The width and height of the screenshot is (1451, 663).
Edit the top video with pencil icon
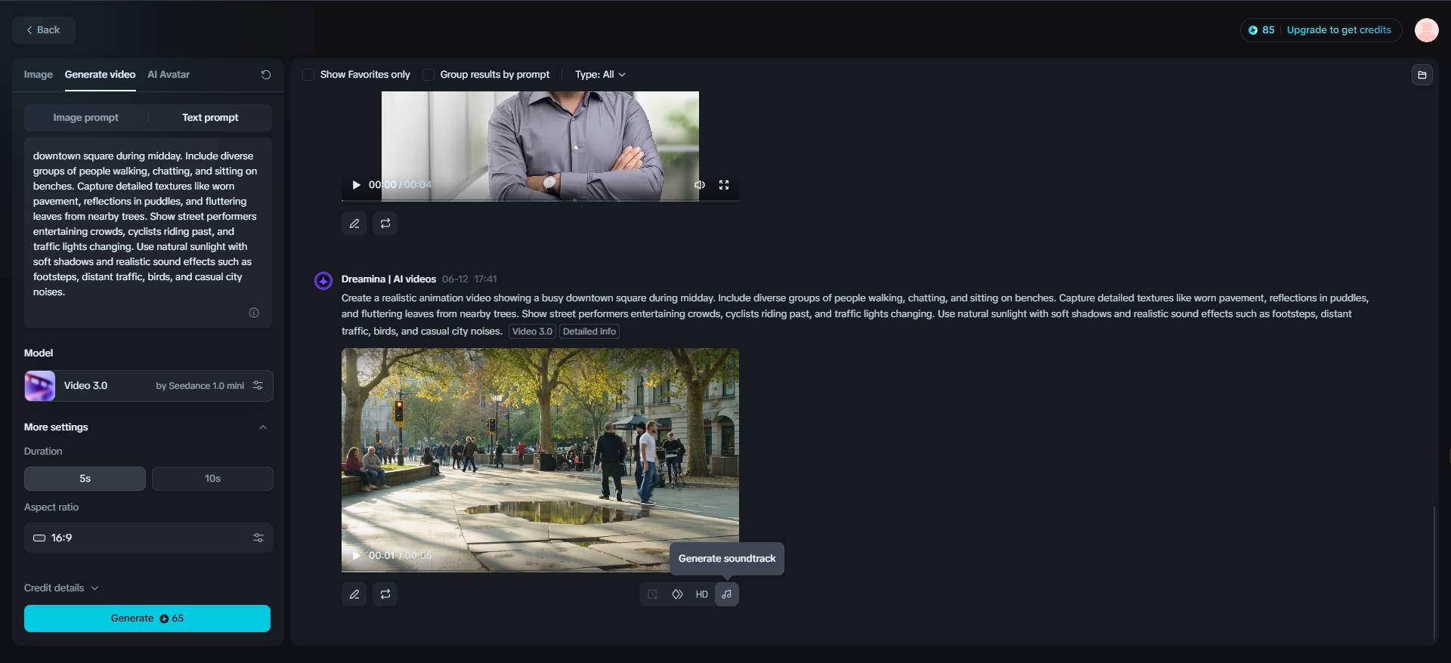point(354,224)
